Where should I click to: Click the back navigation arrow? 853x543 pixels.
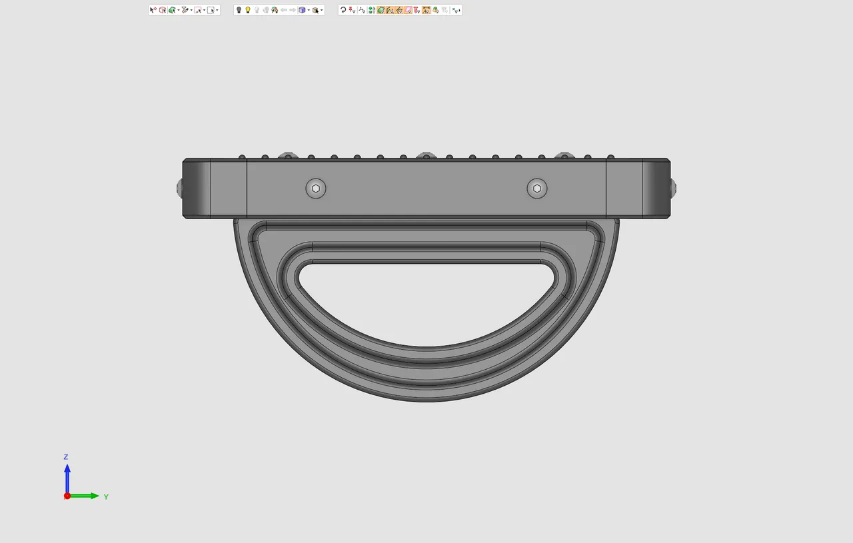pos(285,9)
